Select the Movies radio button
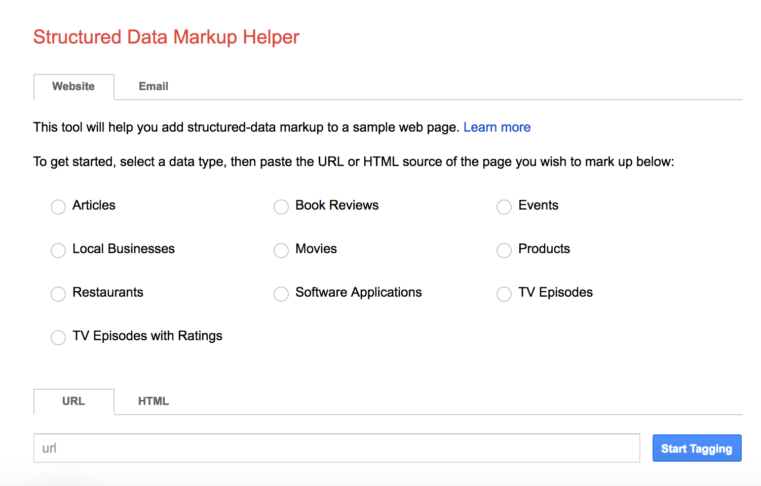This screenshot has width=761, height=486. 281,250
